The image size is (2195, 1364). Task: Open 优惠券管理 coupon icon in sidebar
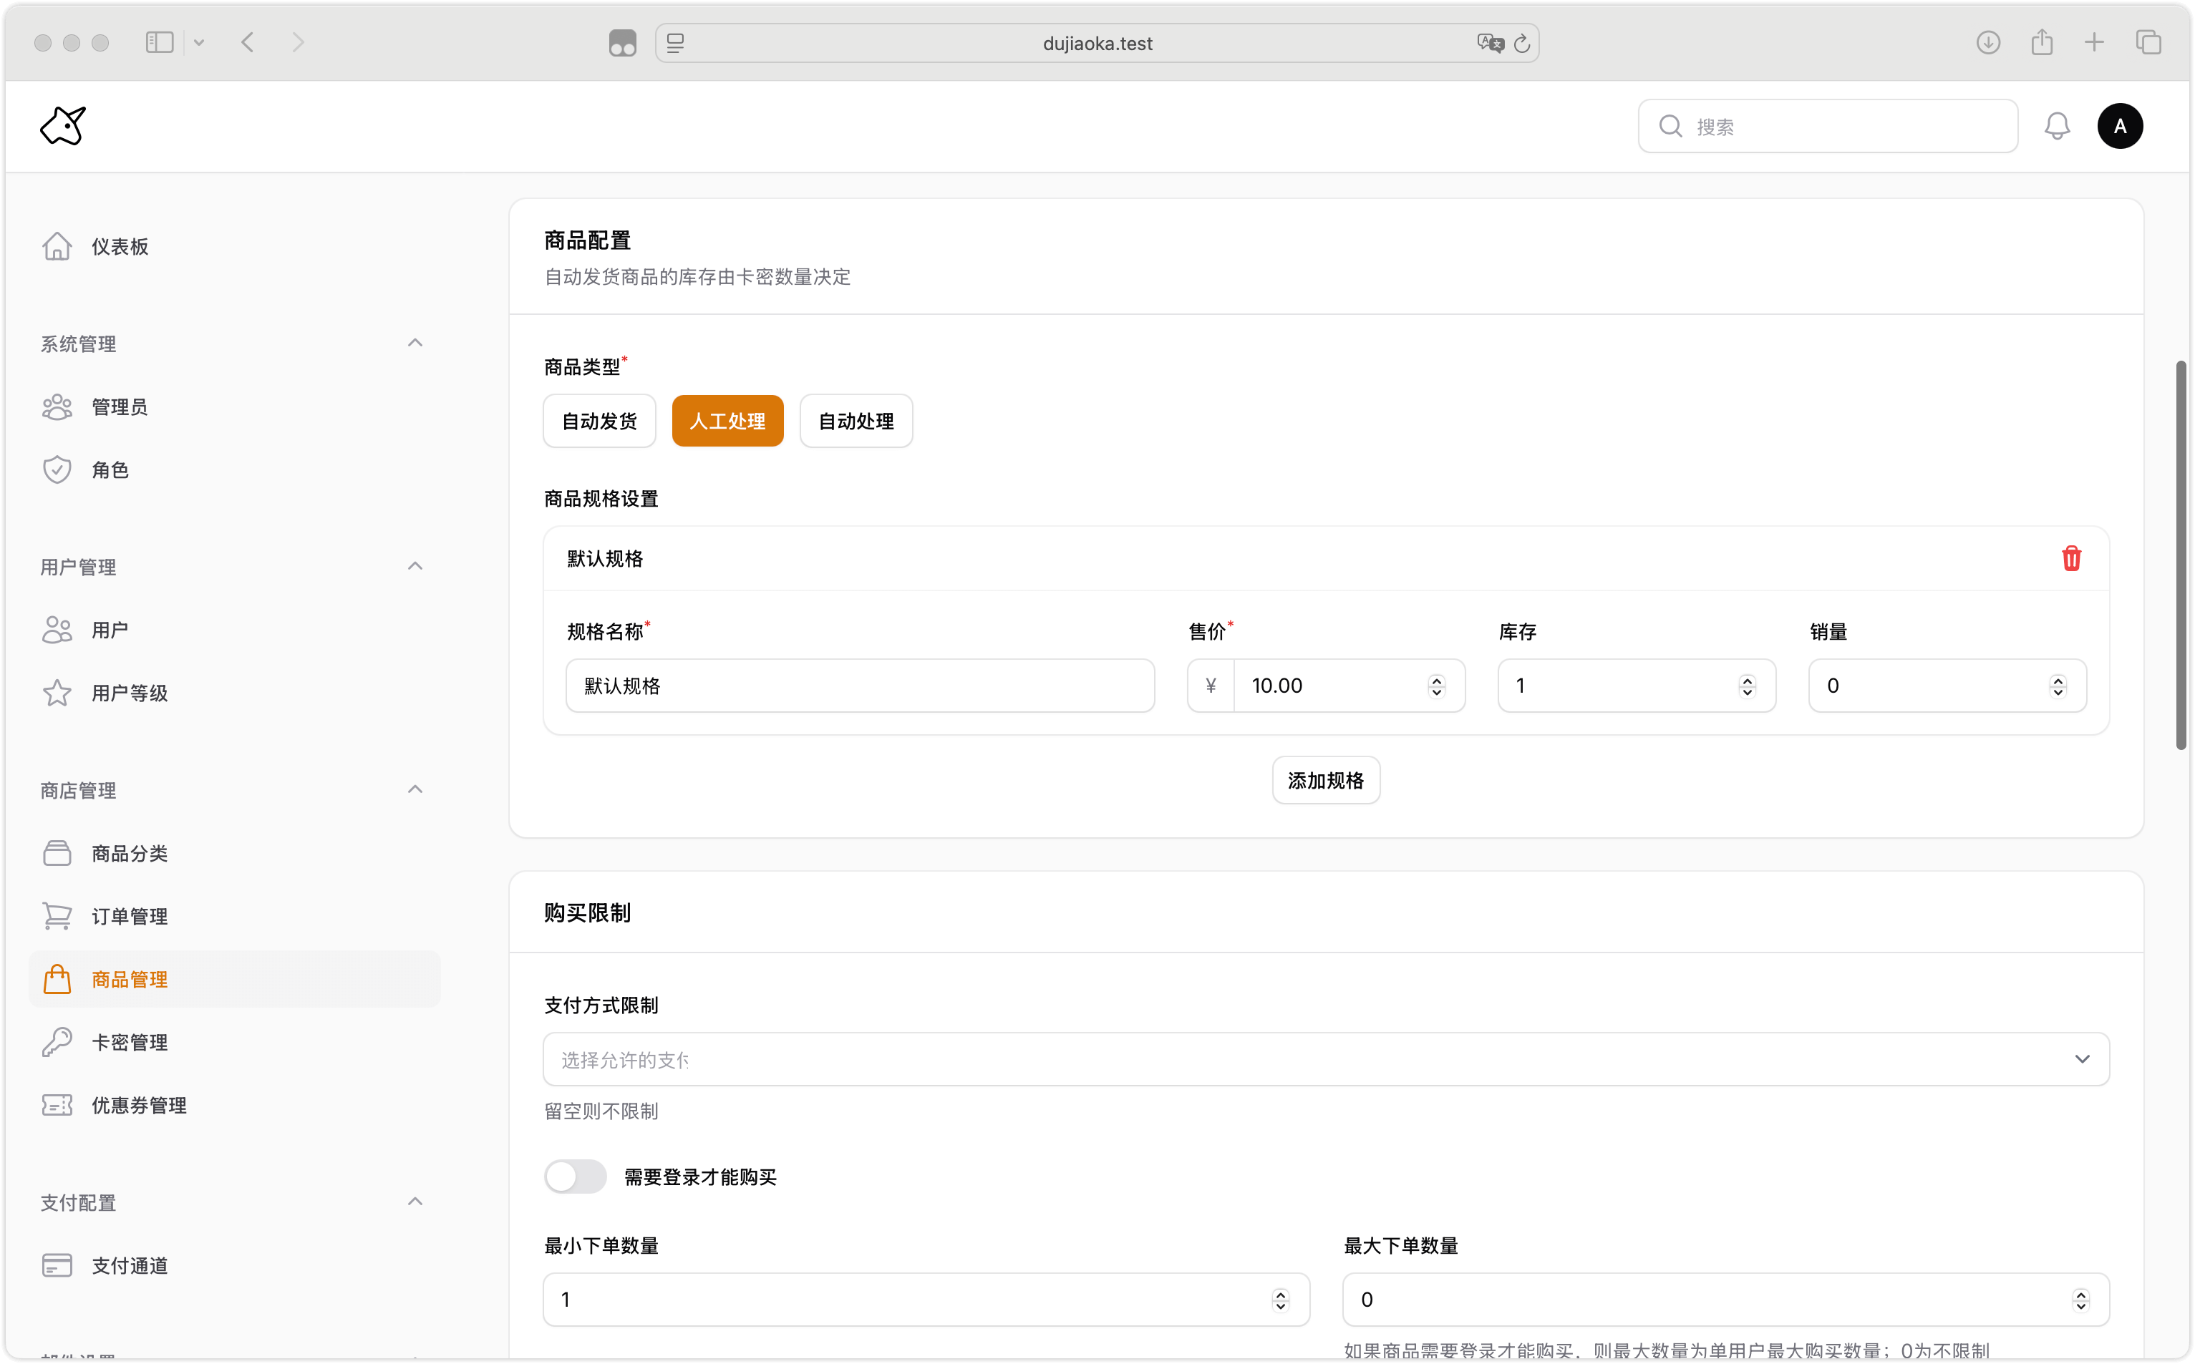pos(57,1105)
